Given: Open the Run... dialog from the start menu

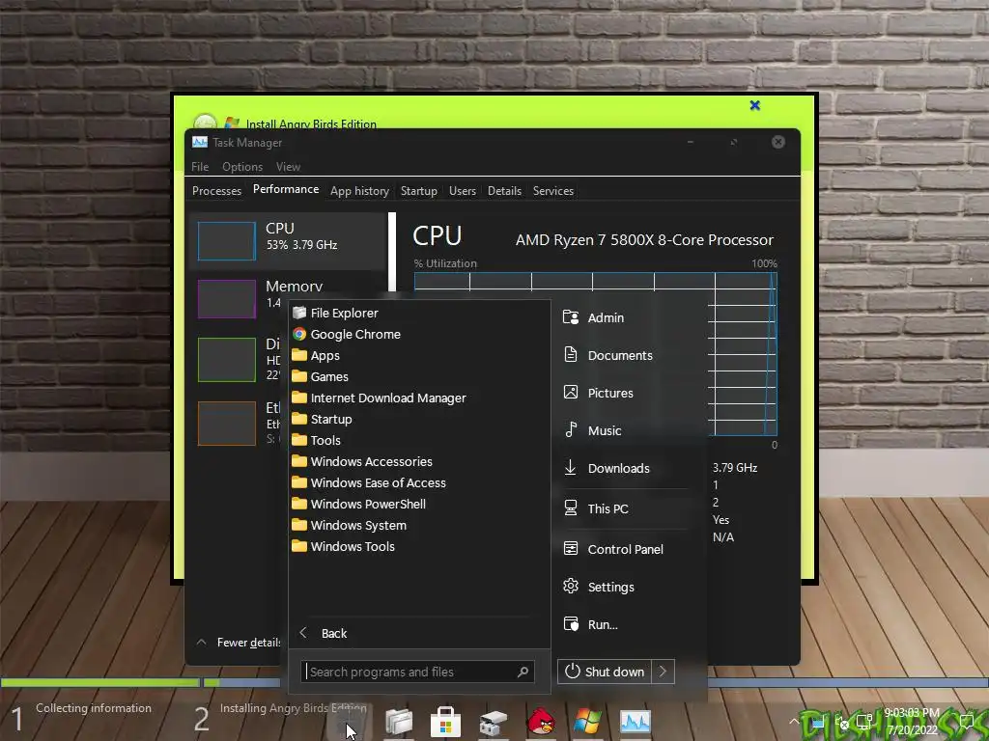Looking at the screenshot, I should [603, 624].
